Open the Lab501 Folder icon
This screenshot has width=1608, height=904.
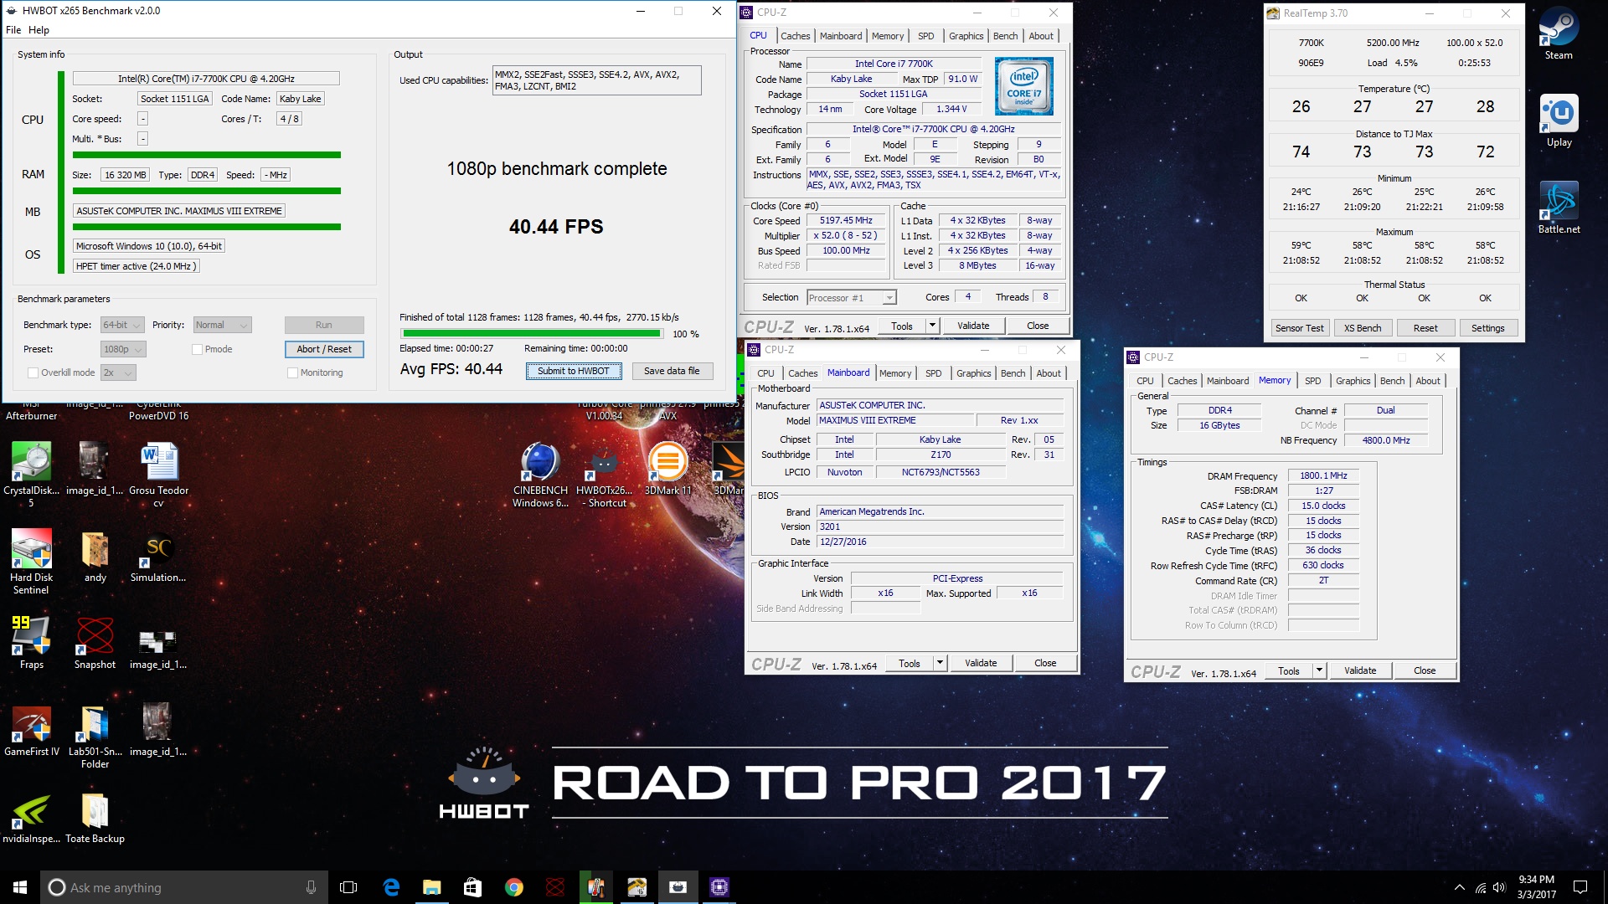95,735
